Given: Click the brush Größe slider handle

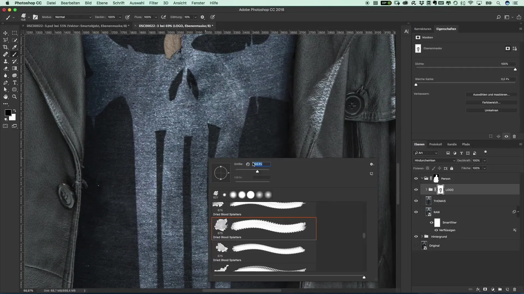Looking at the screenshot, I should pos(257,171).
